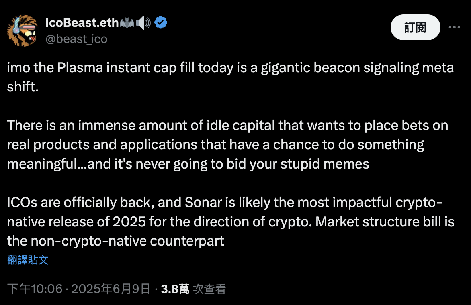
Task: Click the 下午10:06 timestamp
Action: [x=35, y=289]
